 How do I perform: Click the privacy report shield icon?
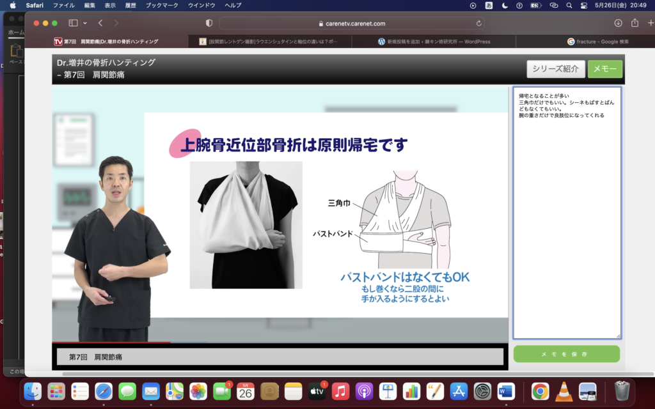209,23
